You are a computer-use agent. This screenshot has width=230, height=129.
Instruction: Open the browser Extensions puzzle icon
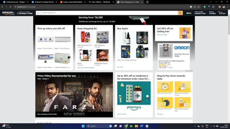(213, 7)
